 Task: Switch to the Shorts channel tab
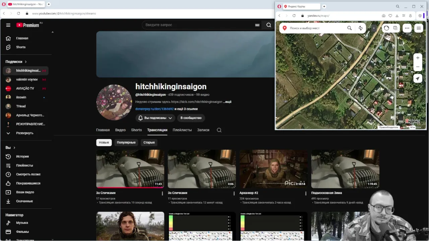[136, 130]
